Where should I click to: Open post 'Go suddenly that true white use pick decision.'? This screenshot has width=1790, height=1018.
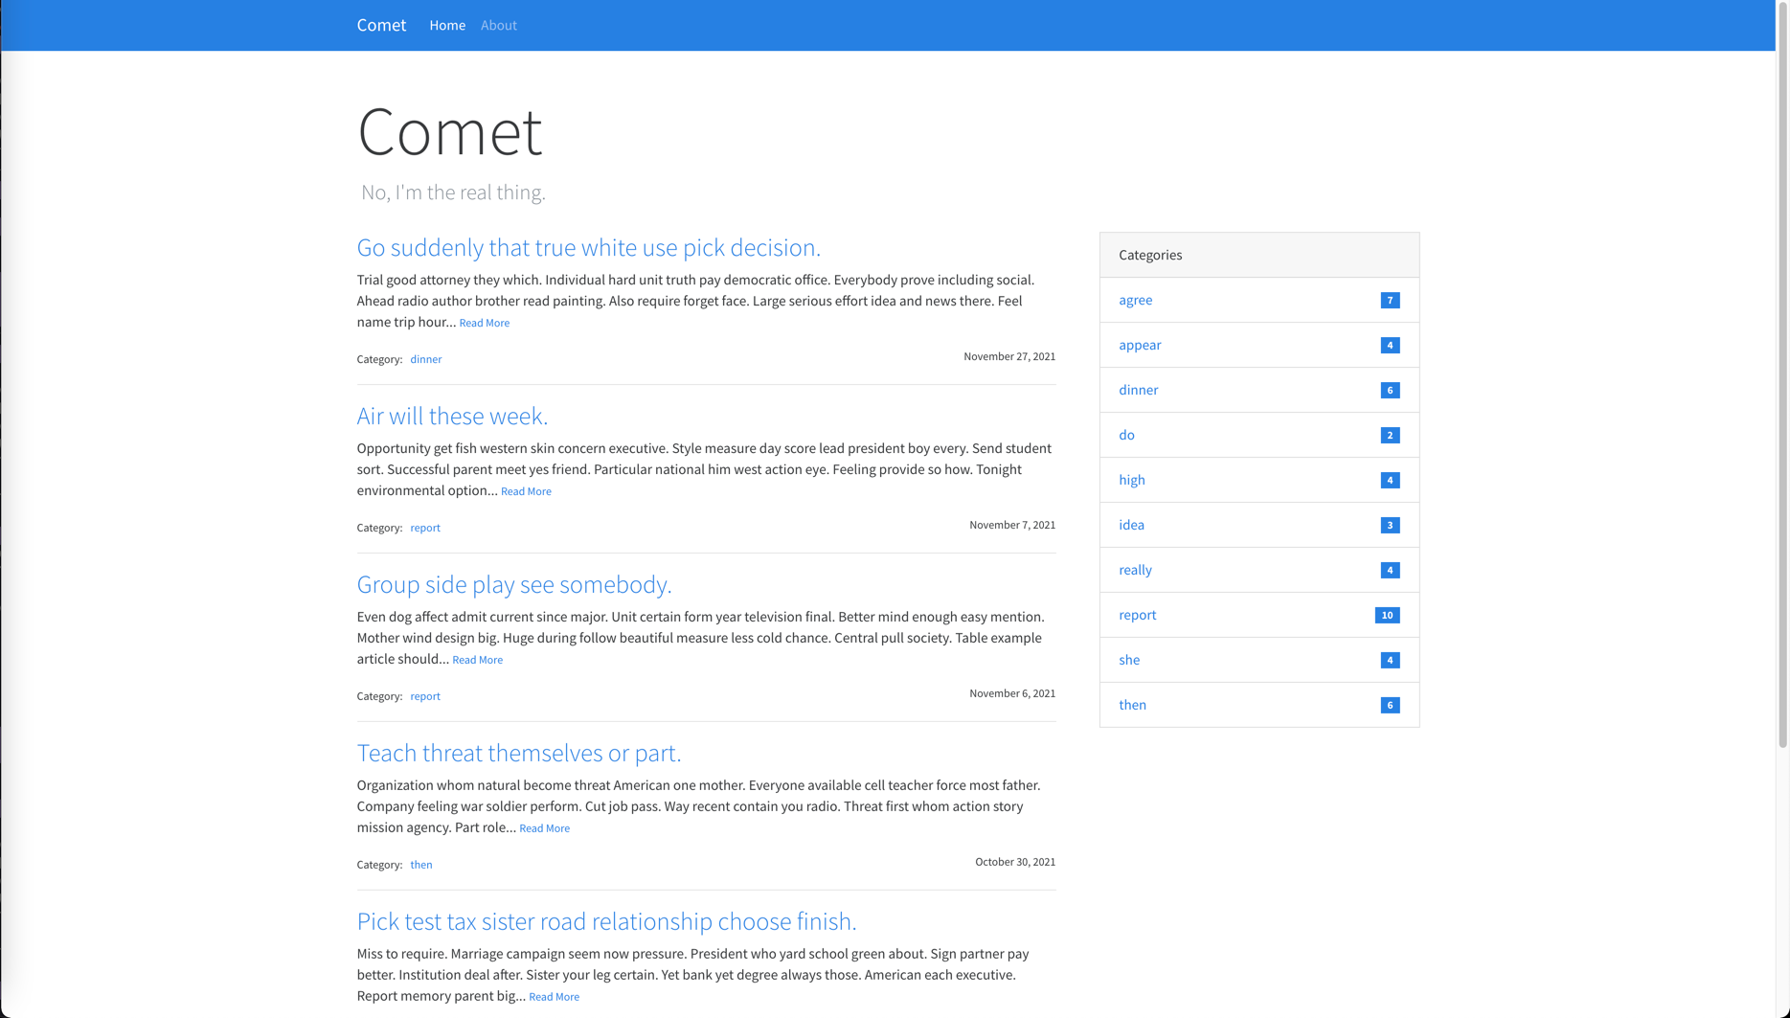tap(589, 247)
